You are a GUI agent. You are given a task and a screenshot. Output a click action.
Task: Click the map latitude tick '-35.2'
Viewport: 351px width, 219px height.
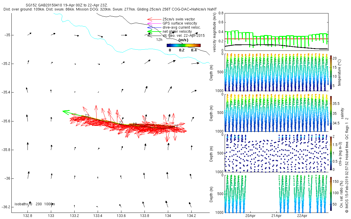tap(6, 64)
